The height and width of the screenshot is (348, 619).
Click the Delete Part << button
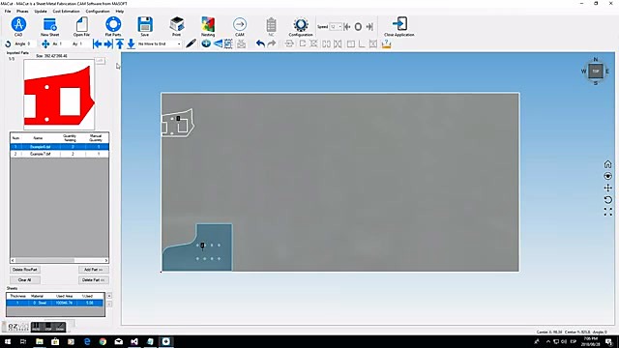click(x=94, y=279)
